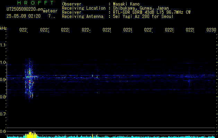This screenshot has width=218, height=138.
Task: Click the 0229 time axis marker
Action: 190,30
